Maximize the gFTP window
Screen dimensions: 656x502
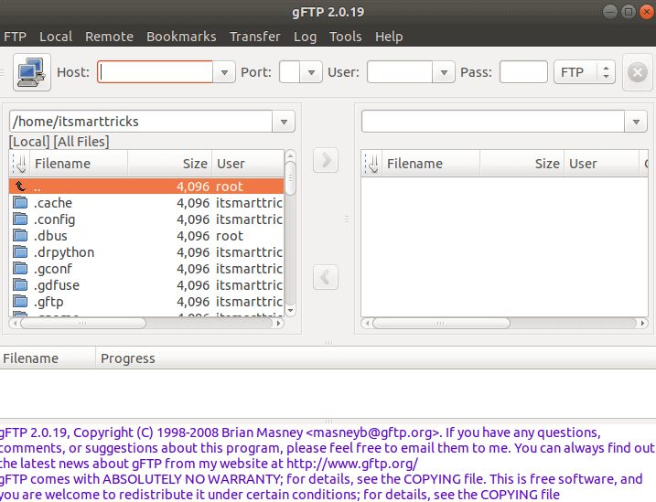click(629, 12)
